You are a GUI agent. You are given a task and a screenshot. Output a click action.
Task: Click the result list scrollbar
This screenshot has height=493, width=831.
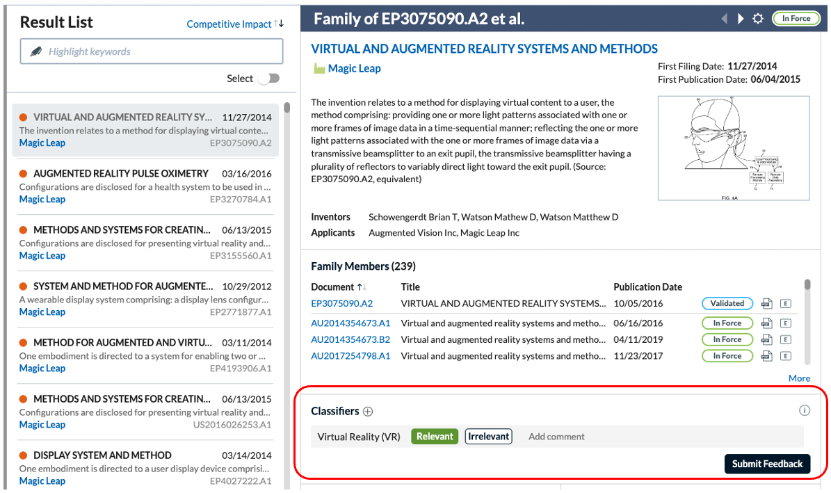pyautogui.click(x=287, y=108)
